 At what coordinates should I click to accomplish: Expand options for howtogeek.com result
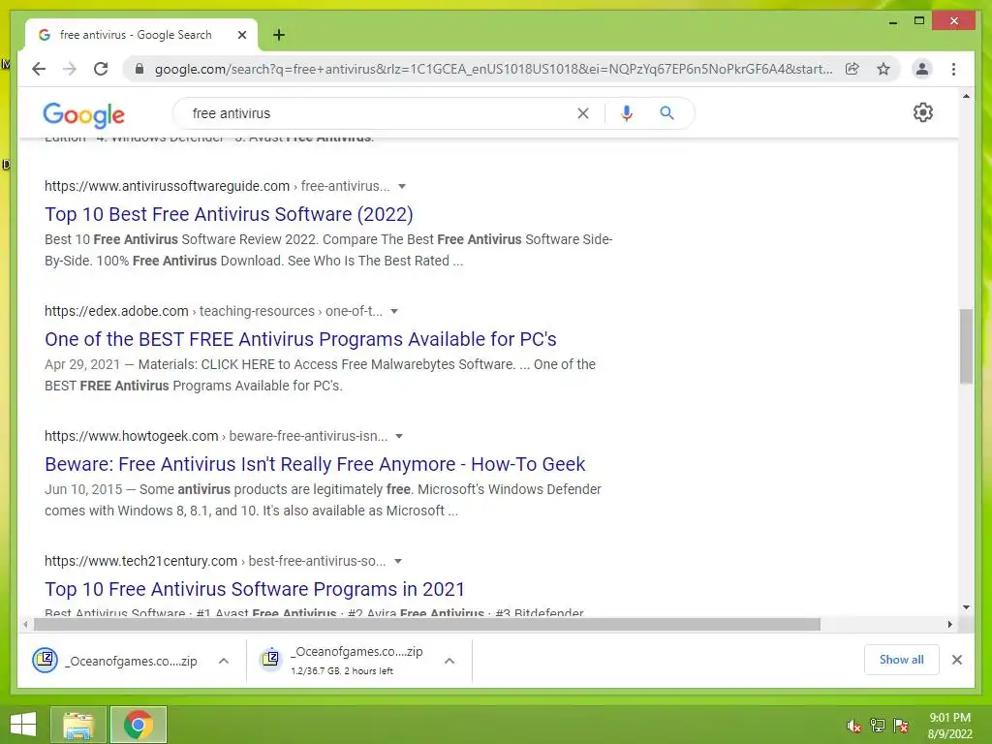[399, 437]
